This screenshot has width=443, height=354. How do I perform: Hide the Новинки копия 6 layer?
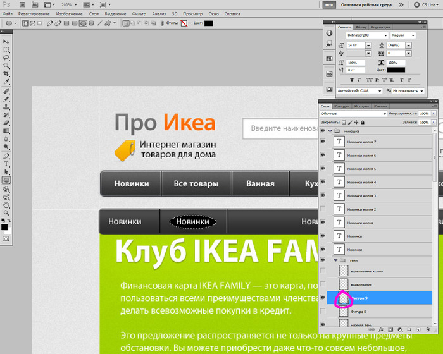(323, 155)
